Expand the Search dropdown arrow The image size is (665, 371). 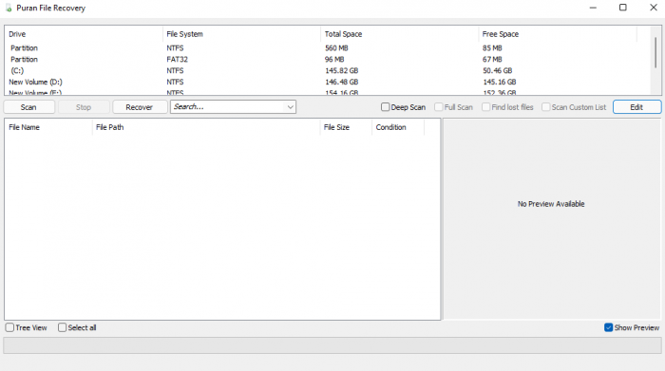click(x=290, y=107)
